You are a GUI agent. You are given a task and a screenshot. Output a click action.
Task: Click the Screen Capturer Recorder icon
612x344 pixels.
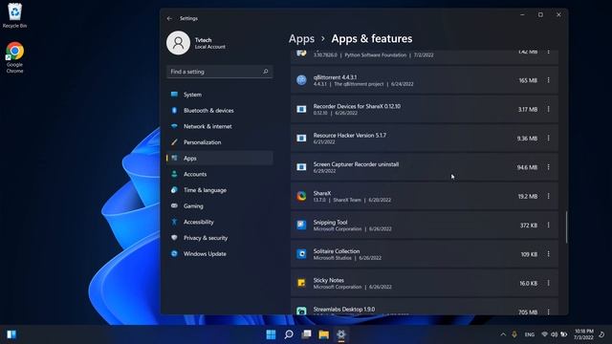click(301, 167)
